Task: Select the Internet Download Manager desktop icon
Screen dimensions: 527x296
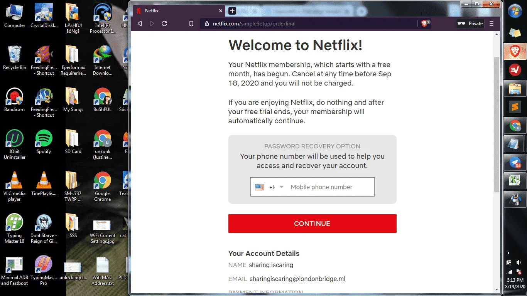Action: [x=102, y=61]
